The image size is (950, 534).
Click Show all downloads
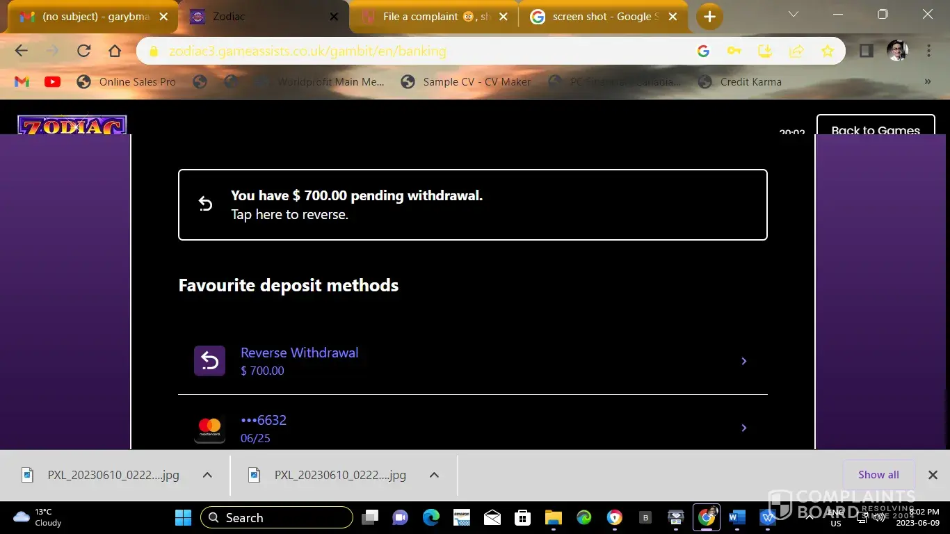pyautogui.click(x=878, y=475)
